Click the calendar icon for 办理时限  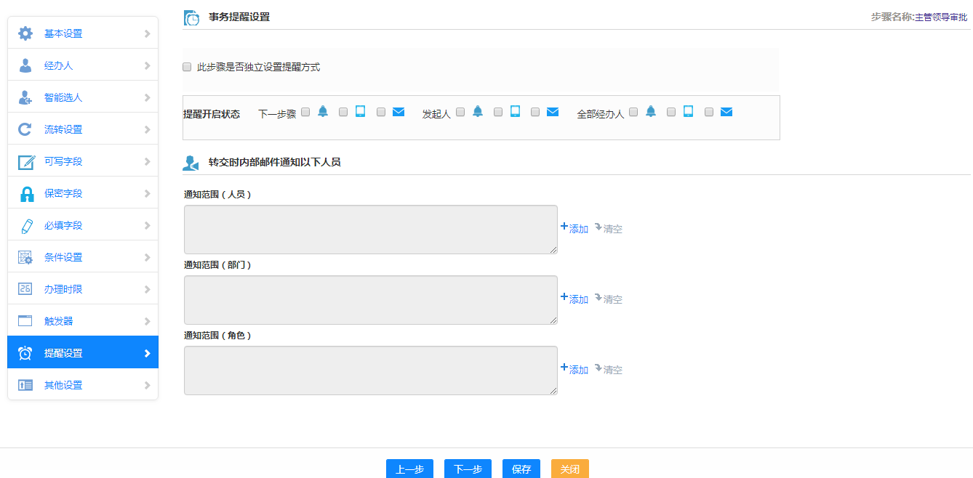tap(25, 289)
